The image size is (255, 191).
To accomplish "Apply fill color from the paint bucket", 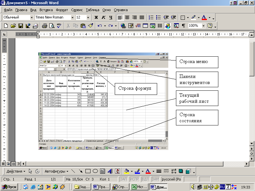I will 127,171.
